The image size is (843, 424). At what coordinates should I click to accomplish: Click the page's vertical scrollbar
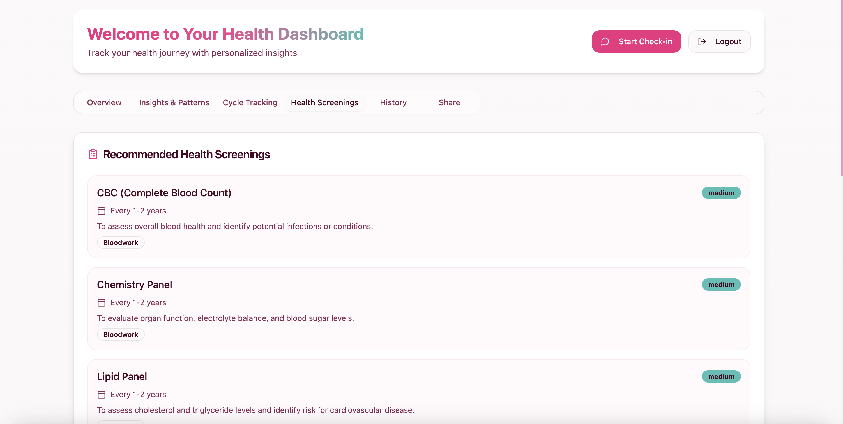pos(841,88)
